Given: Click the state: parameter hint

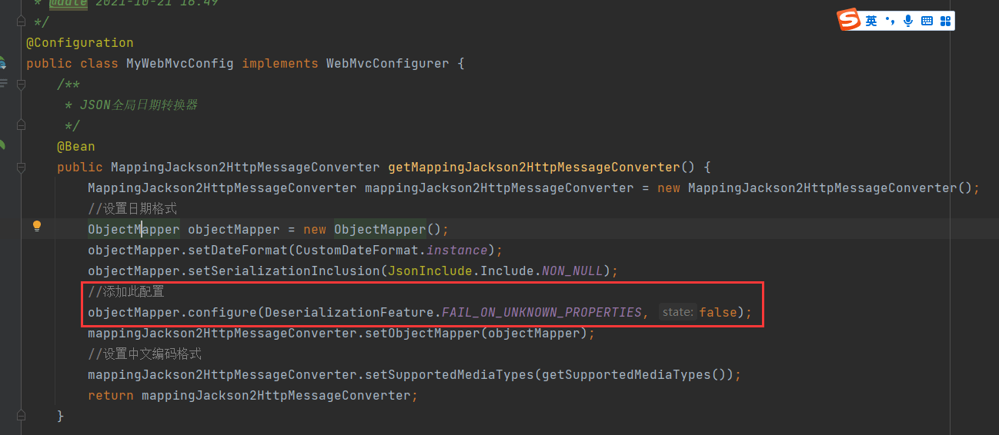Looking at the screenshot, I should point(678,313).
